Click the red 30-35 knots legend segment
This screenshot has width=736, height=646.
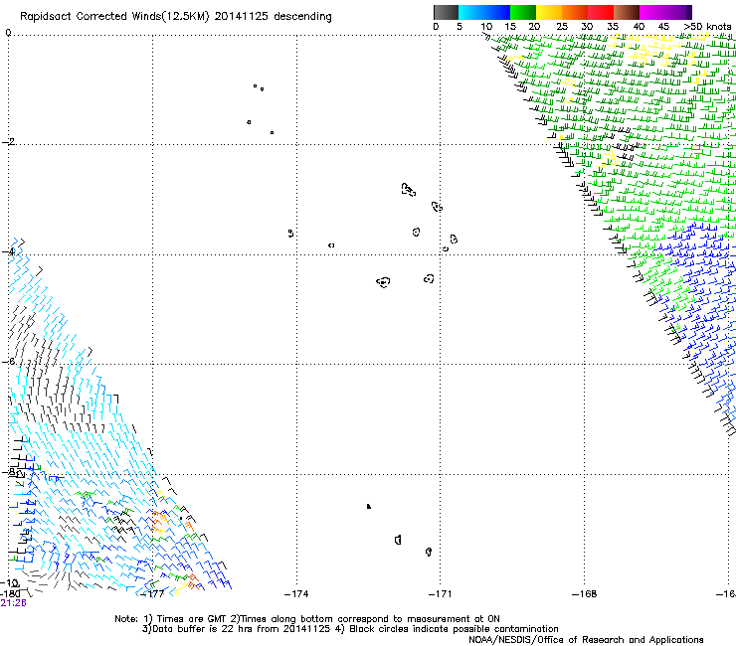pos(601,12)
